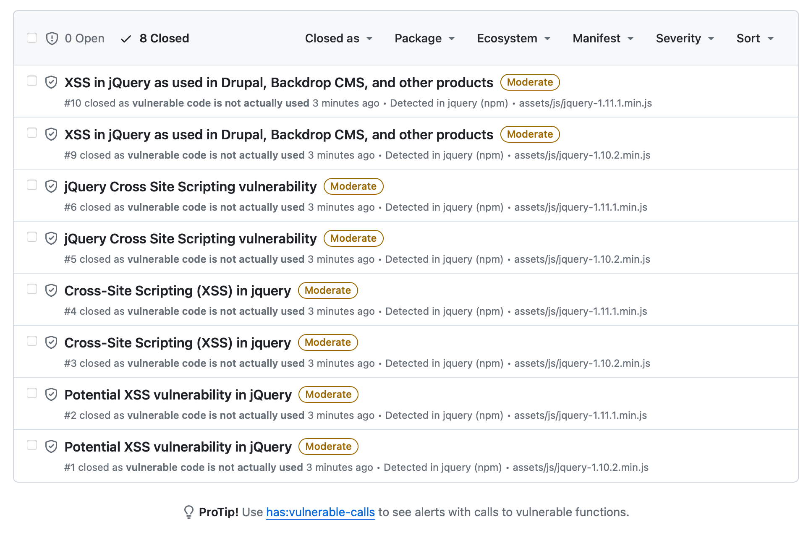Expand the Severity filter dropdown
The height and width of the screenshot is (538, 811).
685,38
